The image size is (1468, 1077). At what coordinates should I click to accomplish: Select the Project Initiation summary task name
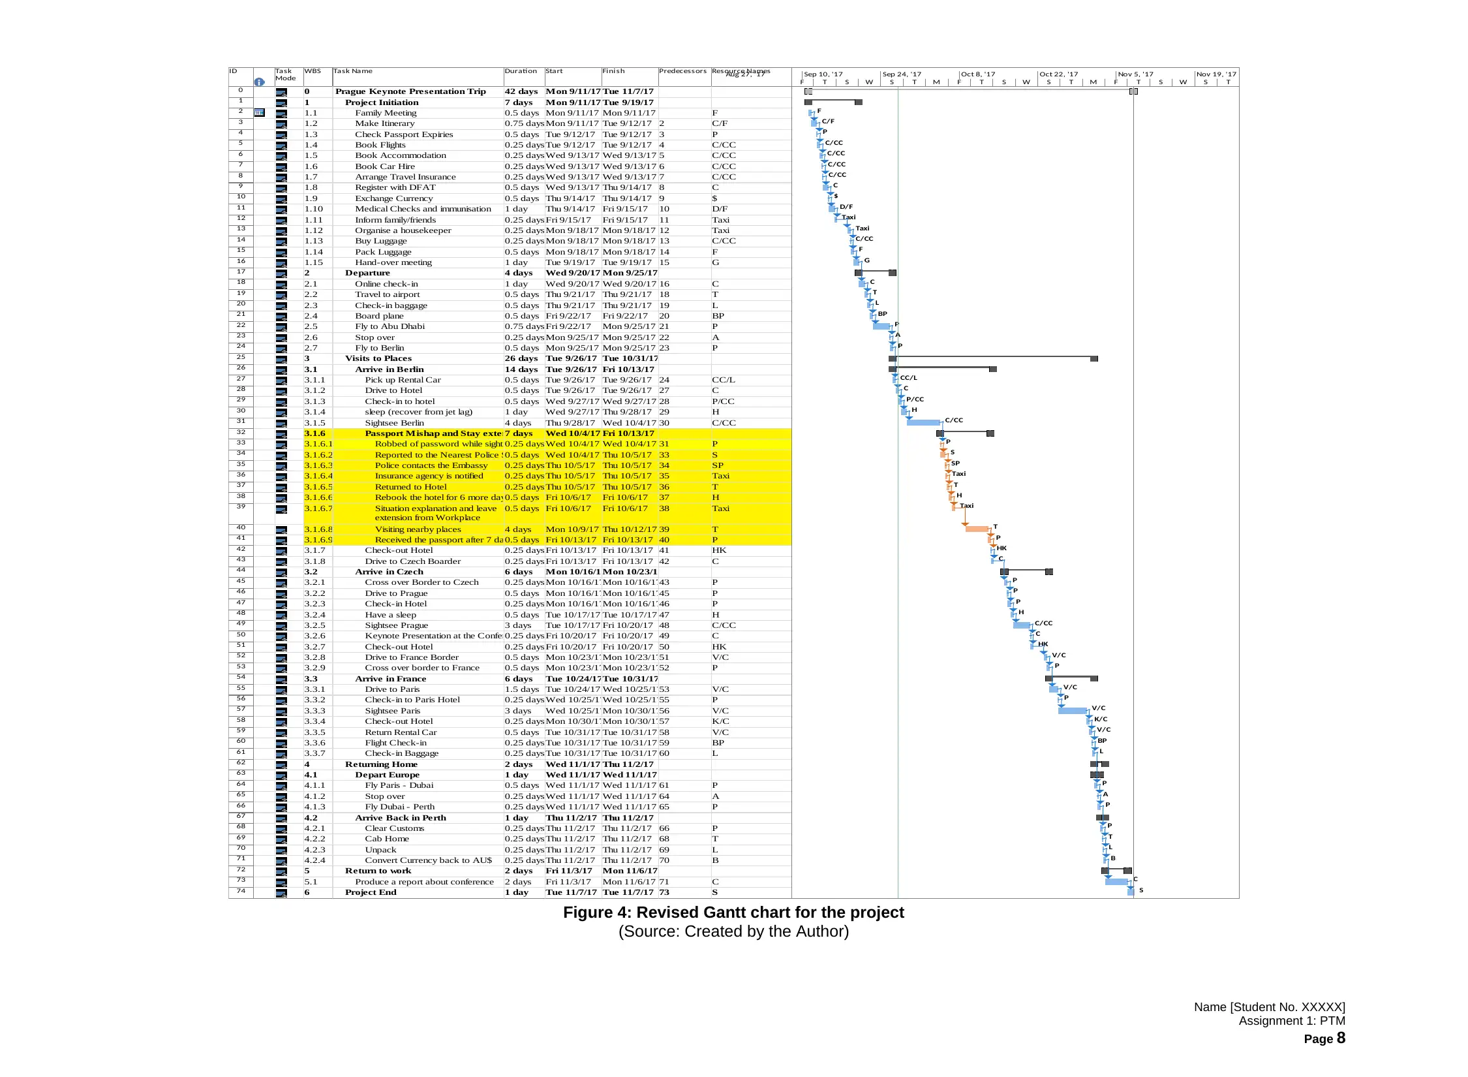pyautogui.click(x=382, y=102)
